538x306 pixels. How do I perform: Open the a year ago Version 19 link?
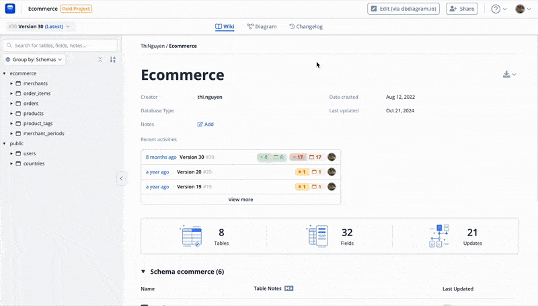(x=157, y=186)
